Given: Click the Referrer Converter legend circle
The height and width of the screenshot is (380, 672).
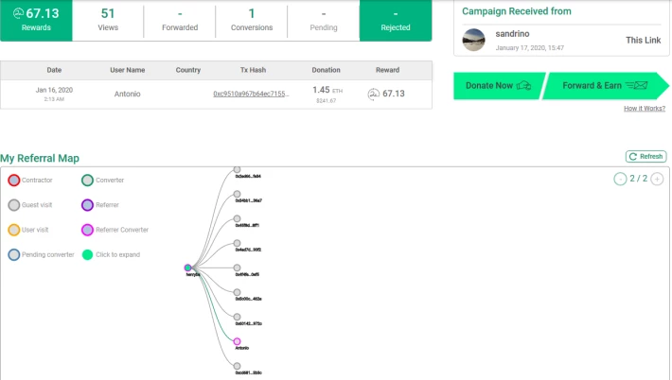Looking at the screenshot, I should click(x=87, y=230).
